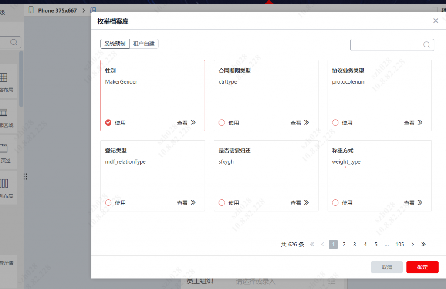The height and width of the screenshot is (289, 446).
Task: Select 使用 radio for 合同期限类型
Action: point(222,123)
